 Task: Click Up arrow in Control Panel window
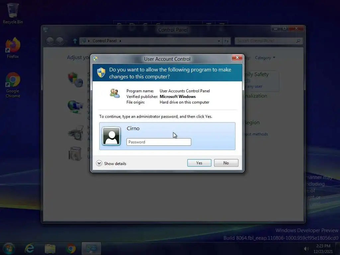coord(75,41)
